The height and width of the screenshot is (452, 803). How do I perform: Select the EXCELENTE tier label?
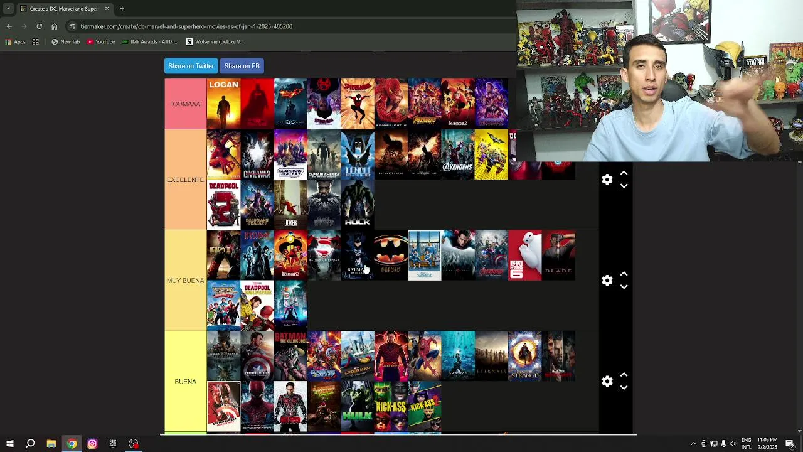(x=185, y=180)
